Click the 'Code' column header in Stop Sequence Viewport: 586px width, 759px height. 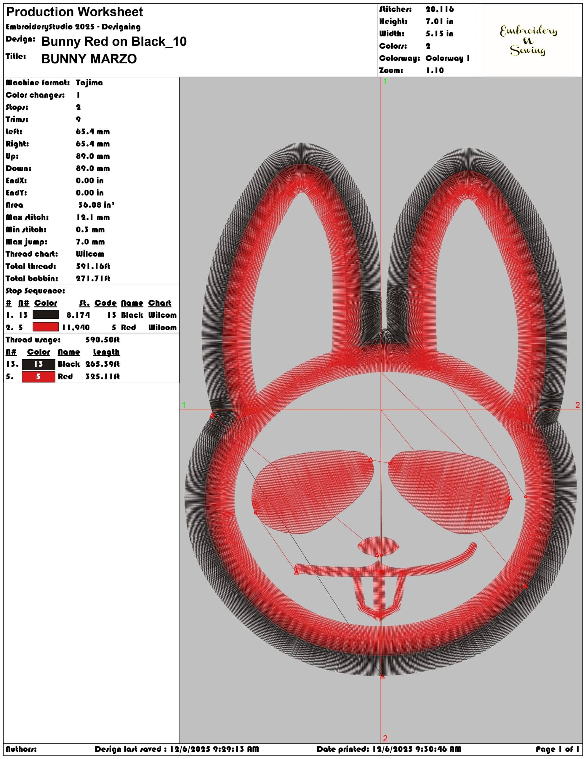(105, 303)
